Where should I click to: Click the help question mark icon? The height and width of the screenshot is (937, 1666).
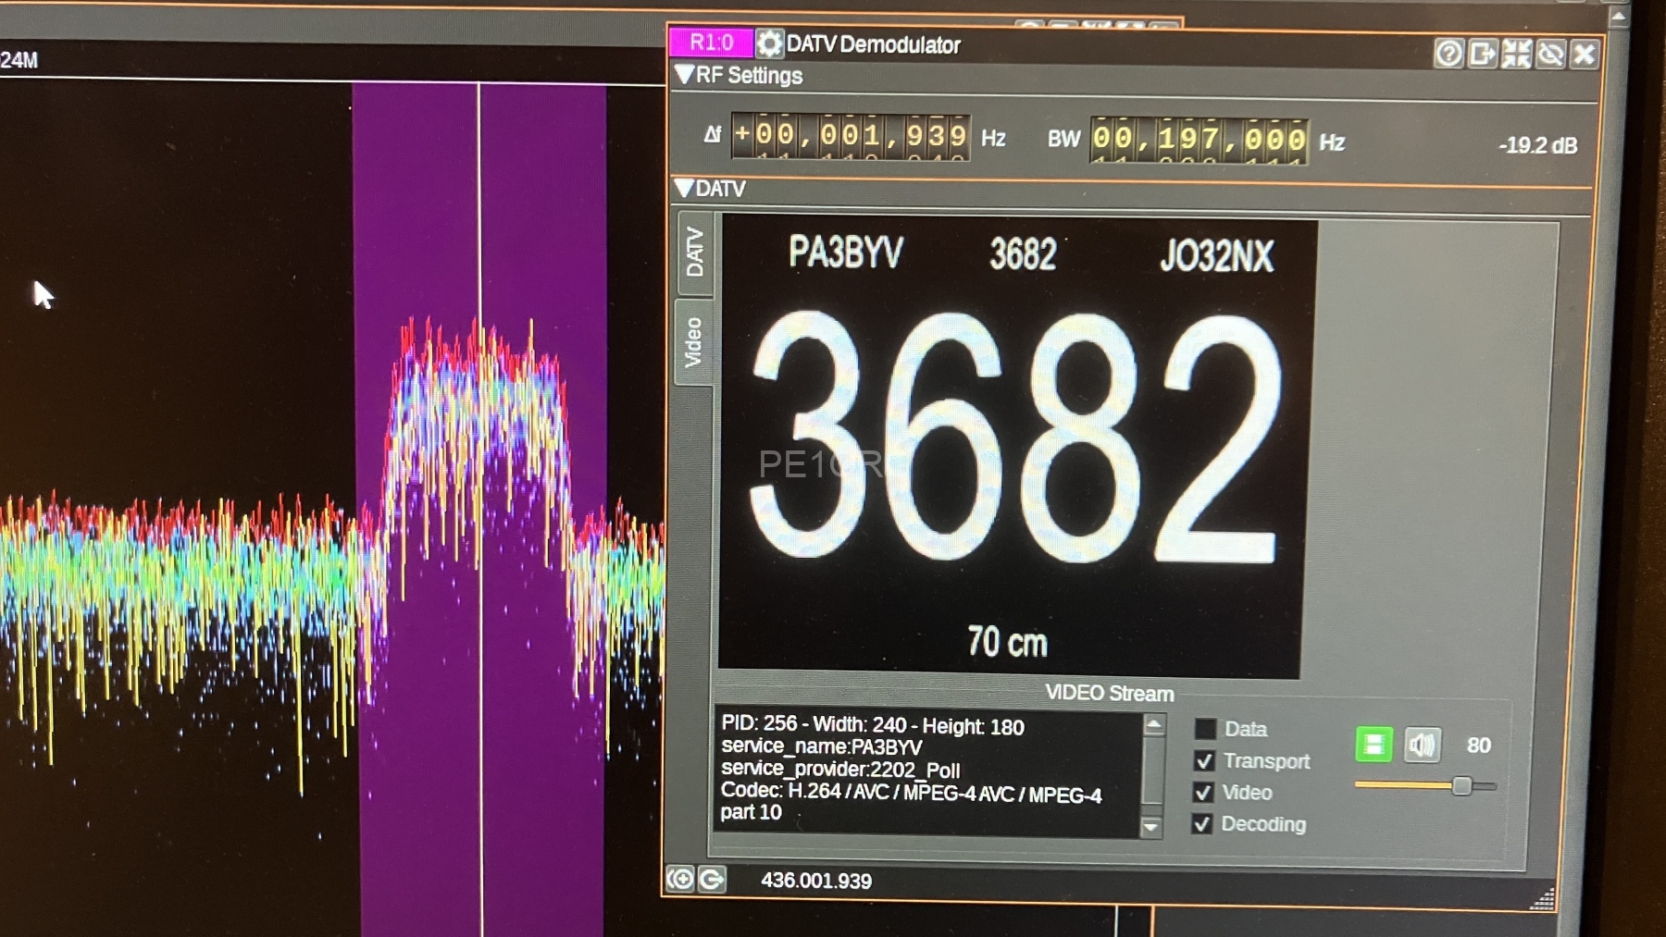(x=1448, y=54)
